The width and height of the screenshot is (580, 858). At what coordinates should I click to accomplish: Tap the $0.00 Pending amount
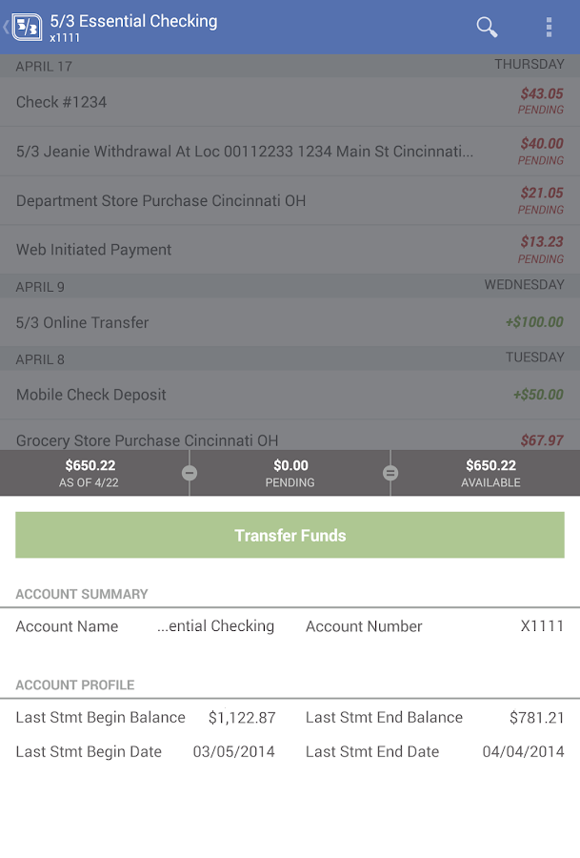coord(290,473)
